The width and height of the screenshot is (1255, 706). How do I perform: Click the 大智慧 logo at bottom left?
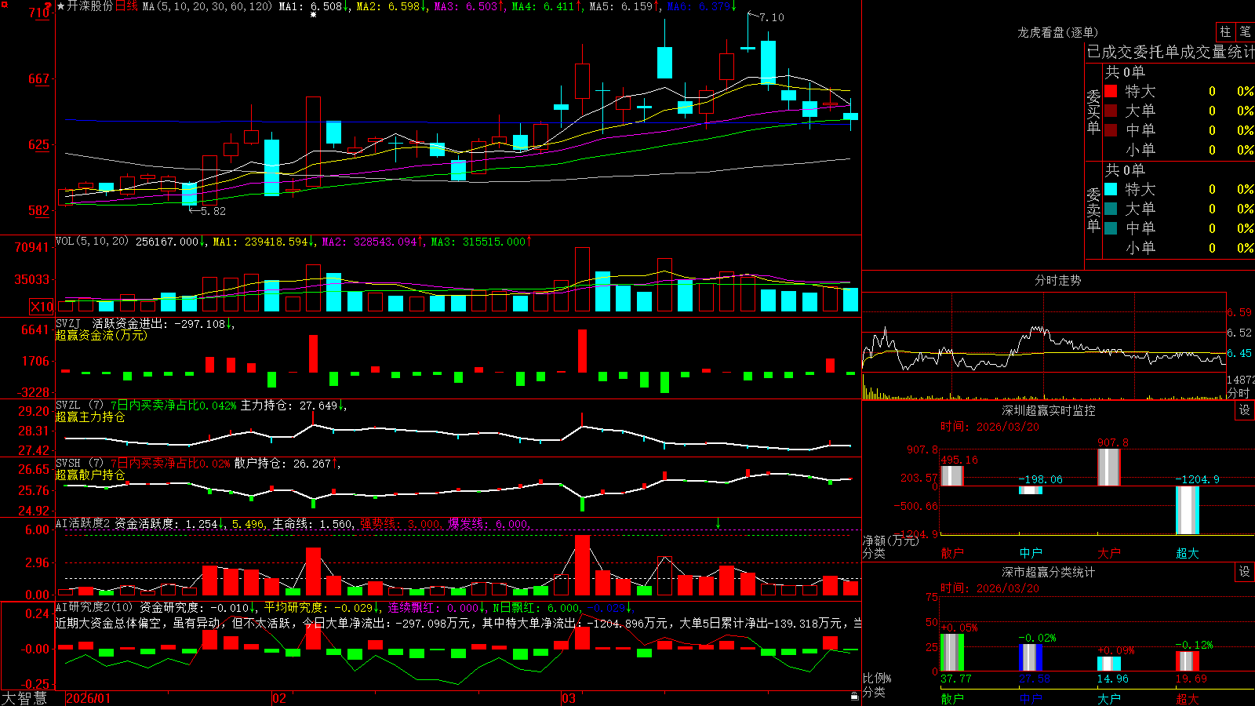click(x=24, y=697)
